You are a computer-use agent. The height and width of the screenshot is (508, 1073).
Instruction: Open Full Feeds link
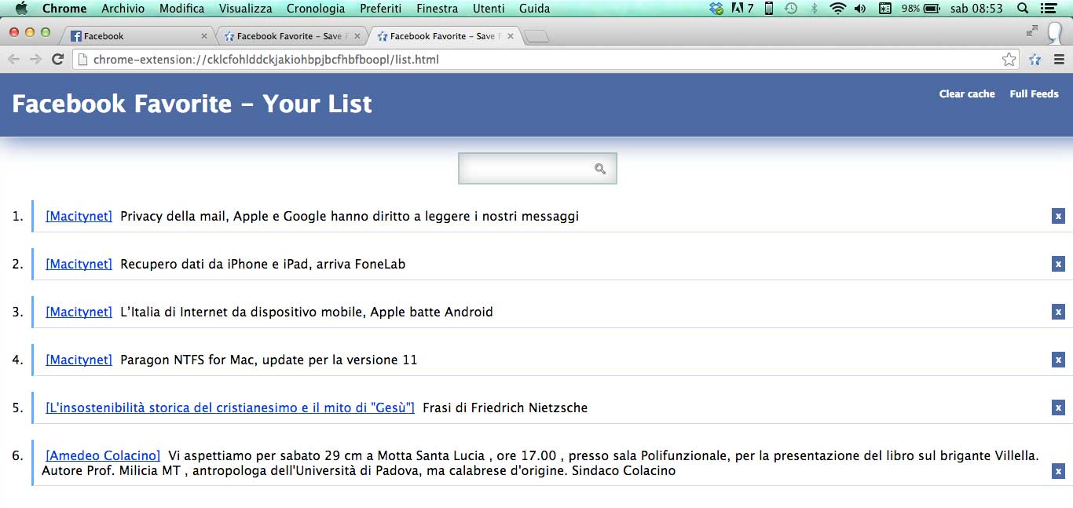pyautogui.click(x=1034, y=94)
